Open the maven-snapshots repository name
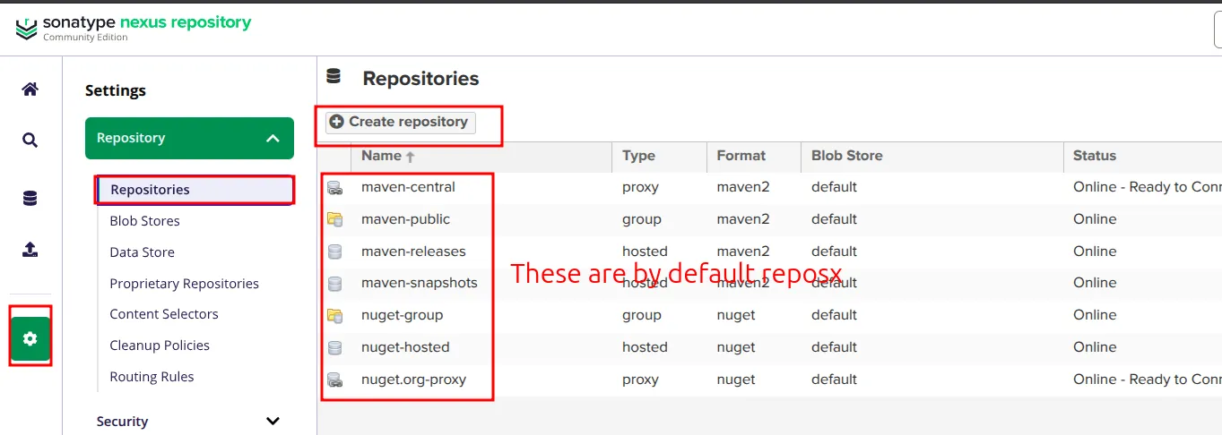Screen dimensions: 1222x435 tap(419, 283)
